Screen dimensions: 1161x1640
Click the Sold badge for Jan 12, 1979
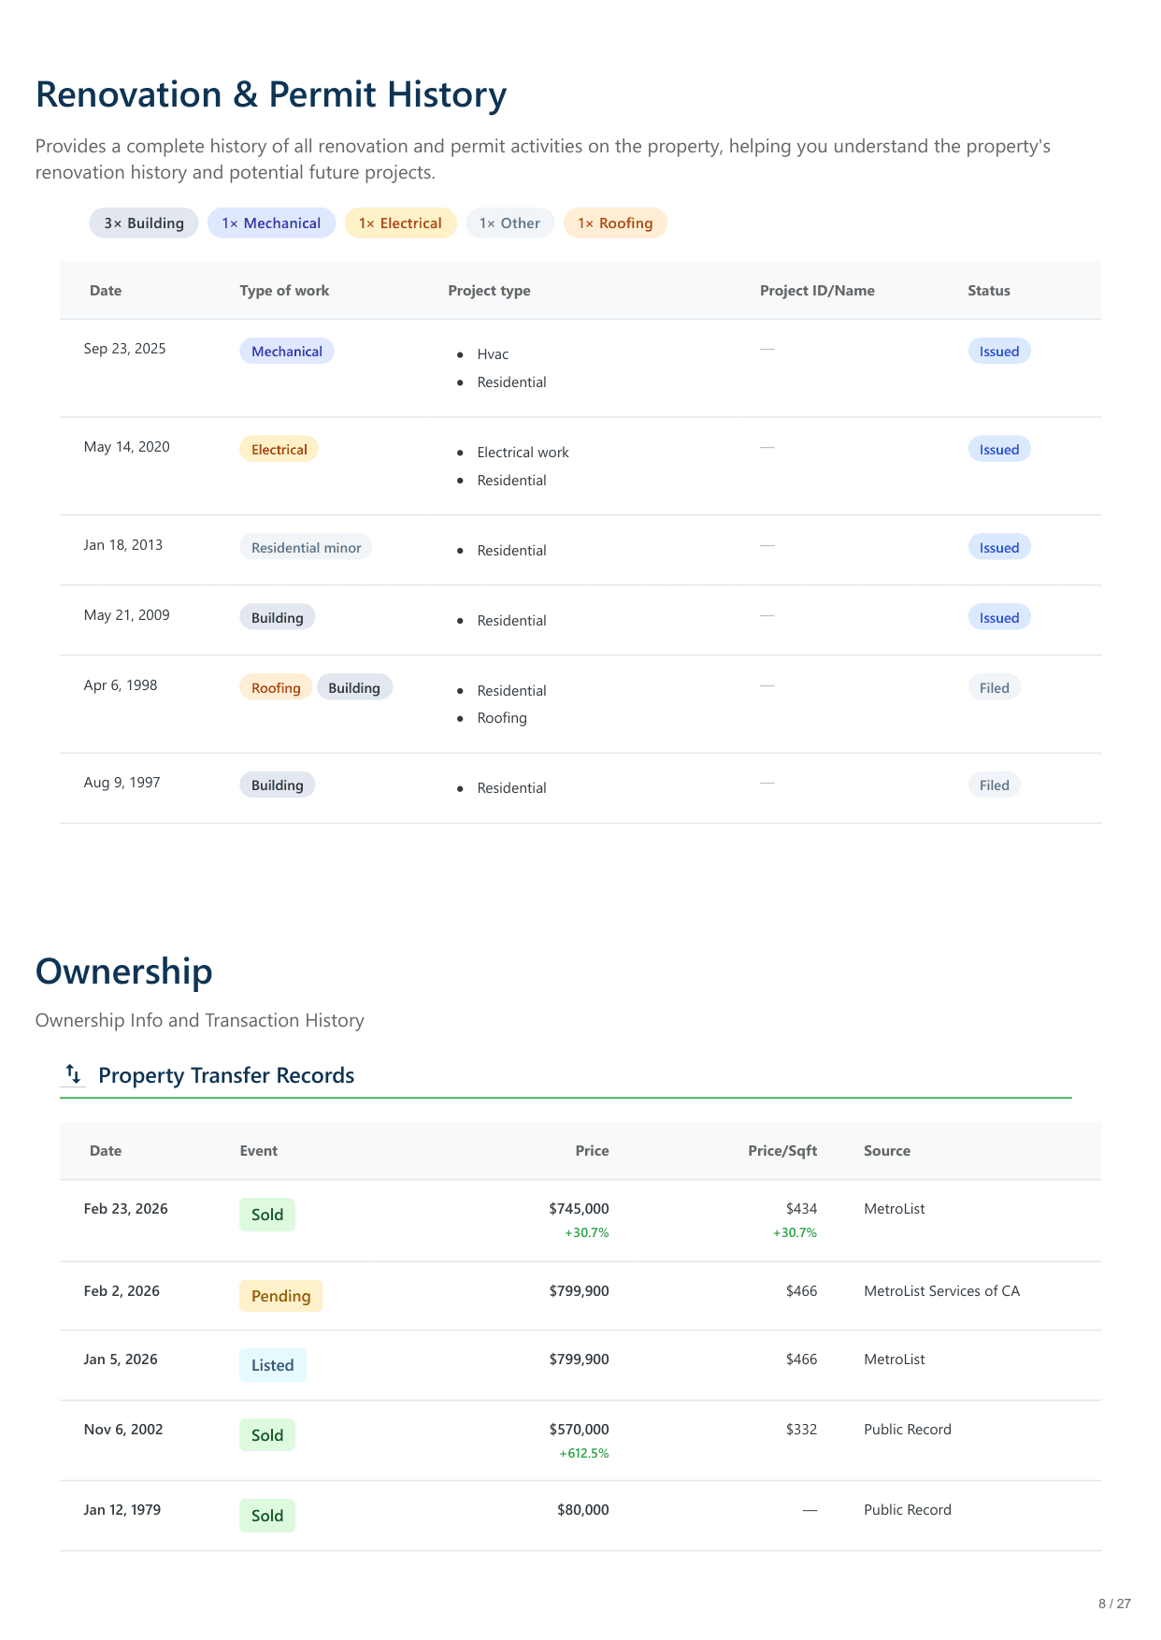point(266,1516)
